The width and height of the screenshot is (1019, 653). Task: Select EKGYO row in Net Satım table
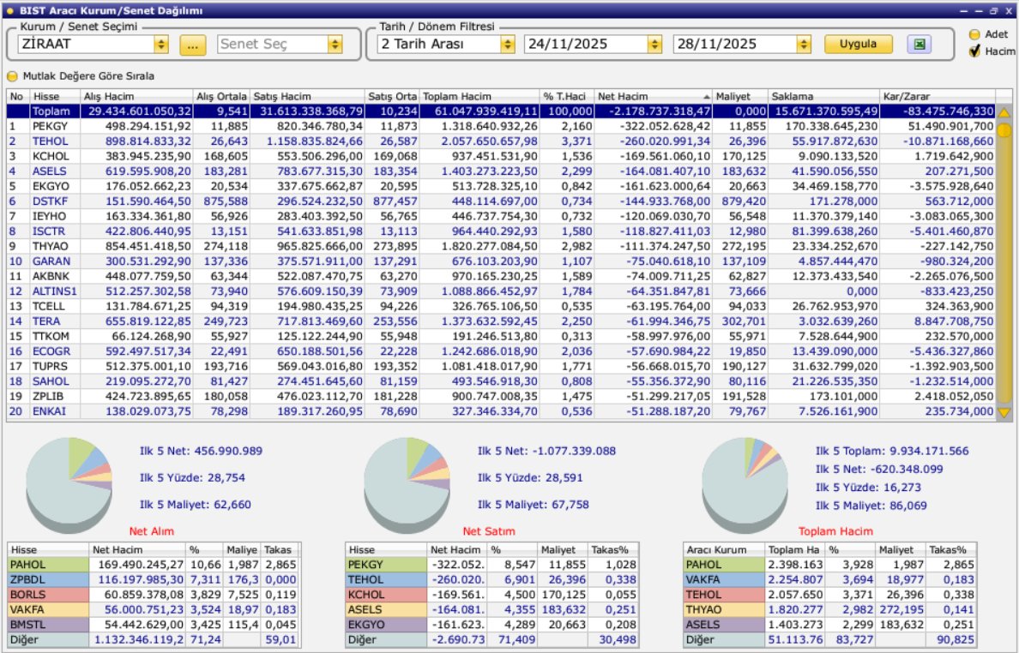[491, 625]
